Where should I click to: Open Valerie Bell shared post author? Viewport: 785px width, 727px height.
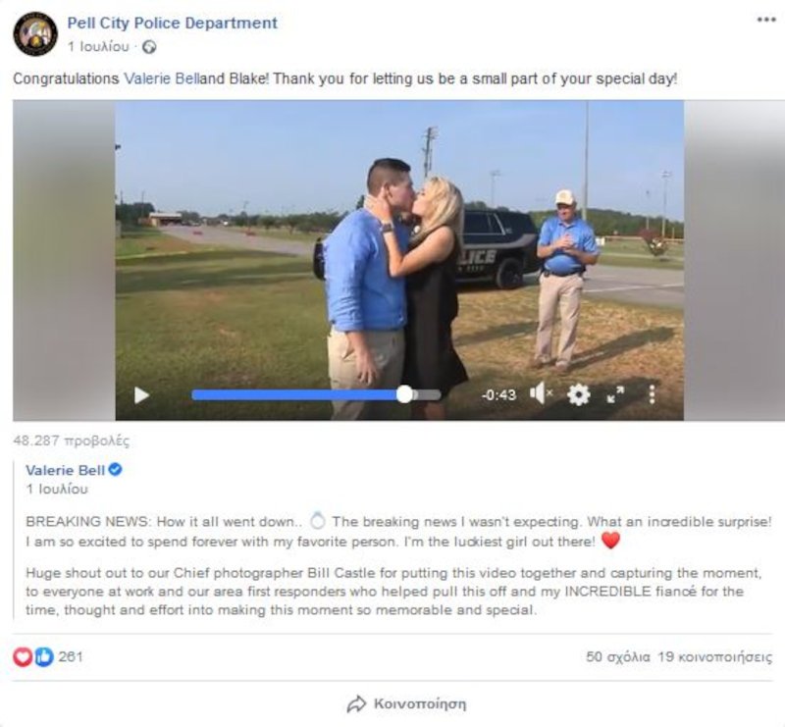65,470
